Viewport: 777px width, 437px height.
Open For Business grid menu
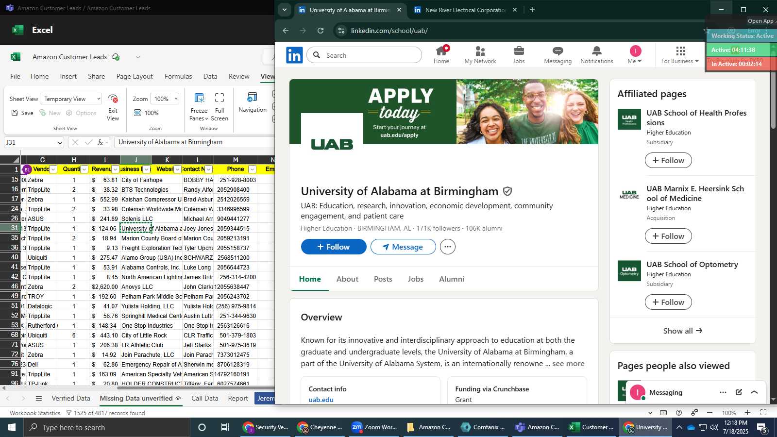680,55
